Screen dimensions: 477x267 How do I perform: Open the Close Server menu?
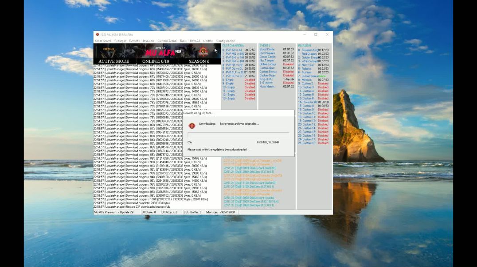coord(103,41)
